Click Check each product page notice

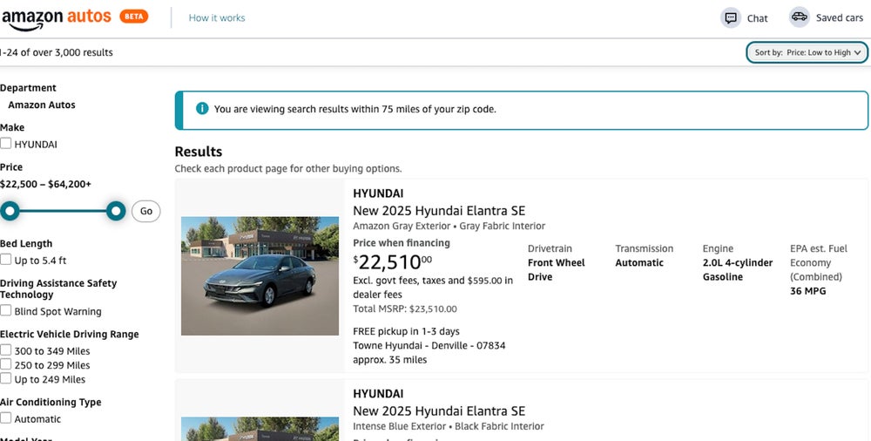[x=288, y=168]
